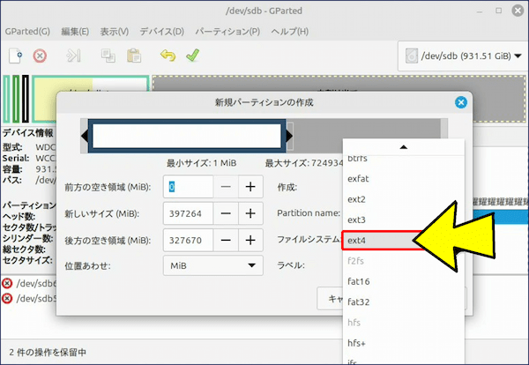
Task: Close the new partition dialog
Action: click(459, 102)
